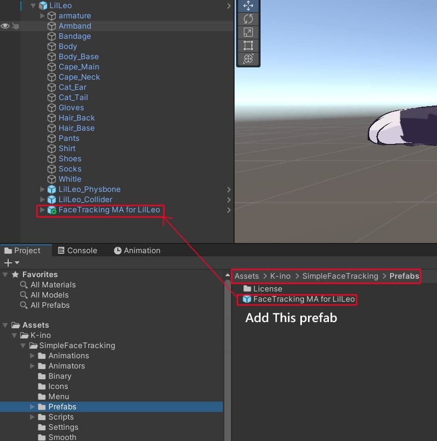437x441 pixels.
Task: Open LilLeo_Collider prefab via right chevron
Action: (229, 200)
